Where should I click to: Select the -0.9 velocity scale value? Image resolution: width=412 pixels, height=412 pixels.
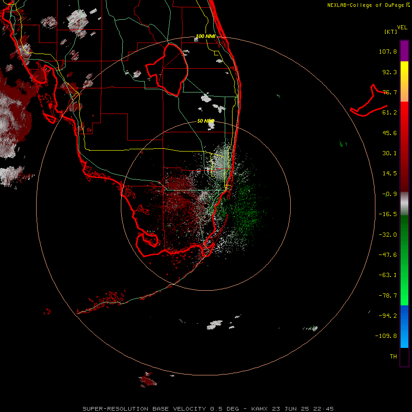390,194
